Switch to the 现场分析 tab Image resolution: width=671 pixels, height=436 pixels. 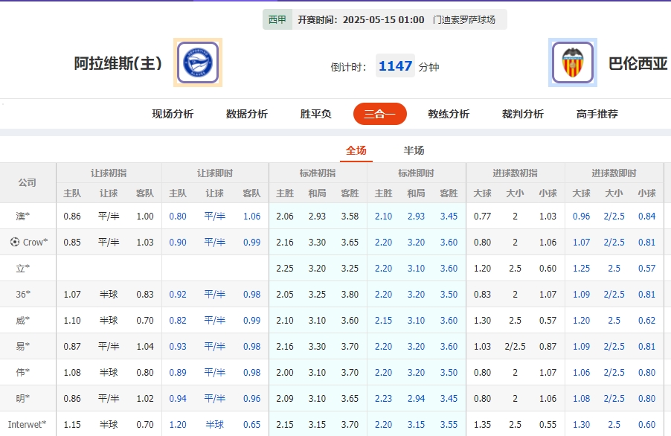coord(172,115)
